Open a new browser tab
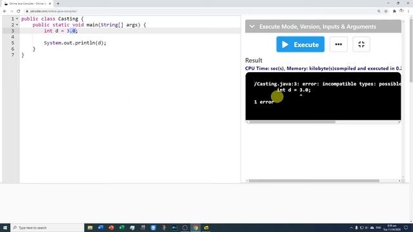The height and width of the screenshot is (232, 413). coord(58,4)
